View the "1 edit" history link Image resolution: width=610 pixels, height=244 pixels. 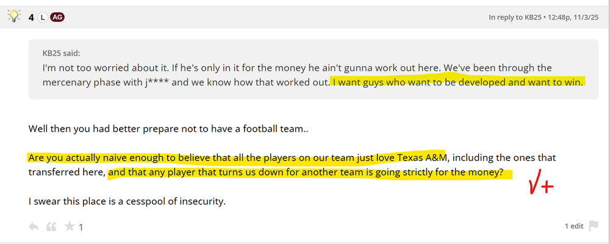pyautogui.click(x=574, y=226)
